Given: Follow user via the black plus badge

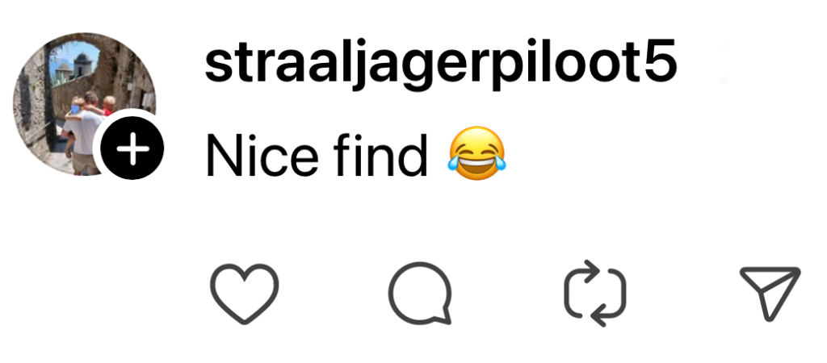Looking at the screenshot, I should 132,149.
